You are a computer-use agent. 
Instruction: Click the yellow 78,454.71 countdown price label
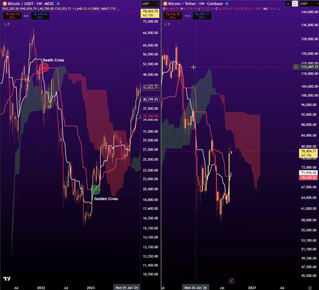(309, 153)
